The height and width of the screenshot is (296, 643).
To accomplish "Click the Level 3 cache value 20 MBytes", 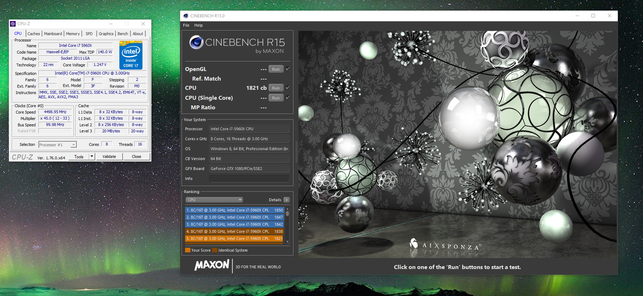I will [111, 131].
